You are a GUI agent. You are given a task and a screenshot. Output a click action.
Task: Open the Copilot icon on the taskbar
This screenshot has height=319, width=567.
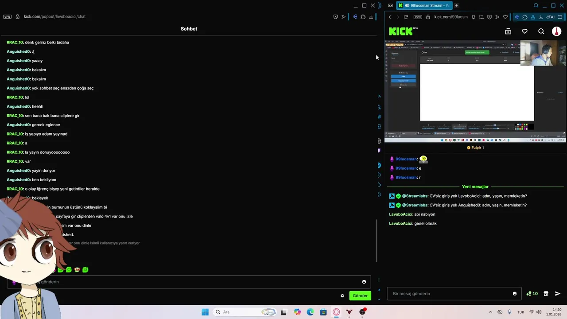(x=297, y=312)
